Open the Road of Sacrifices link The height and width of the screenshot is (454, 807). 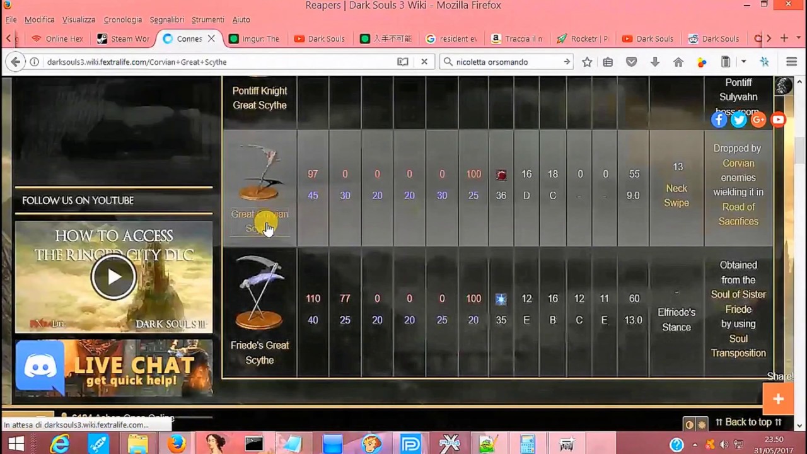click(738, 214)
